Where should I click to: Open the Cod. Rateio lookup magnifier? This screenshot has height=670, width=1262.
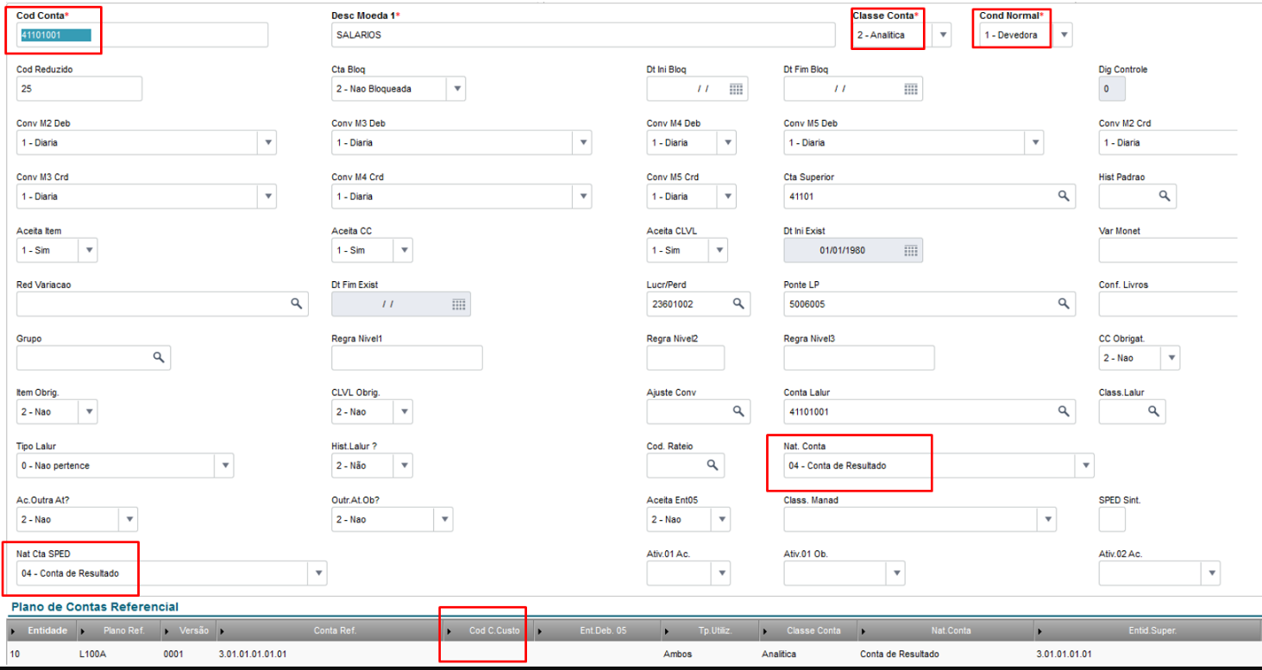713,465
